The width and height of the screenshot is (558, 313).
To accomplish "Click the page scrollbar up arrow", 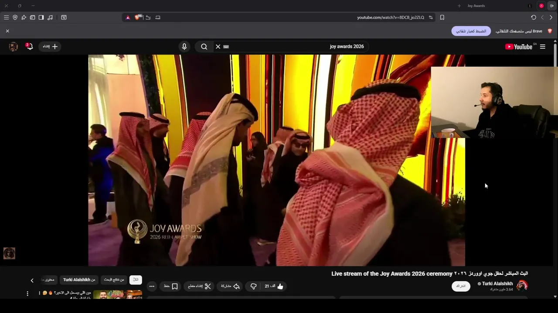I will [555, 42].
